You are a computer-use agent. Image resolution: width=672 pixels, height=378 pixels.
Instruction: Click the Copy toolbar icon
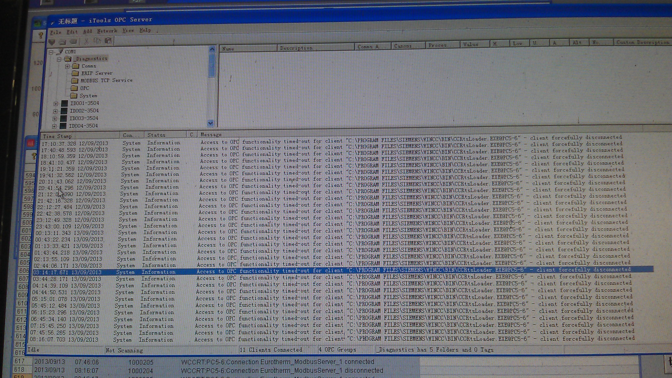click(97, 41)
